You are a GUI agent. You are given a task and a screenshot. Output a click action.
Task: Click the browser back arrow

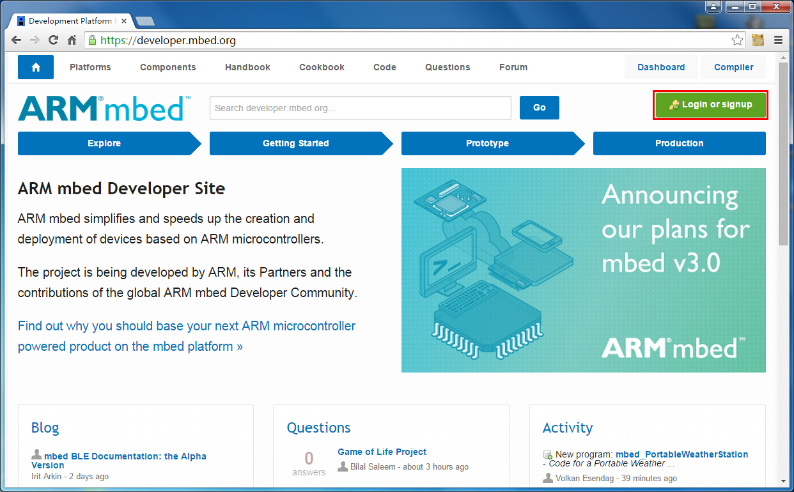[x=17, y=40]
